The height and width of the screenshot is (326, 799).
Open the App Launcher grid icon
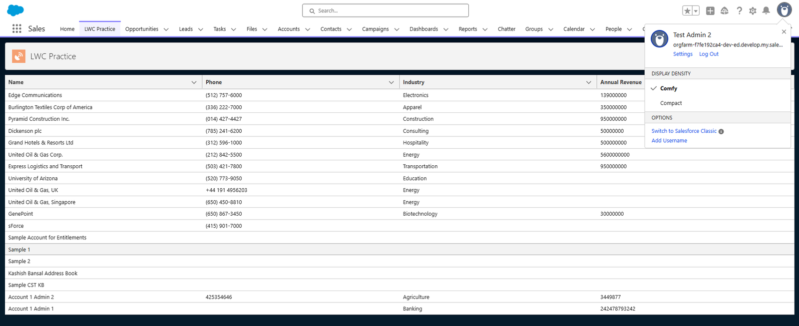click(x=16, y=29)
